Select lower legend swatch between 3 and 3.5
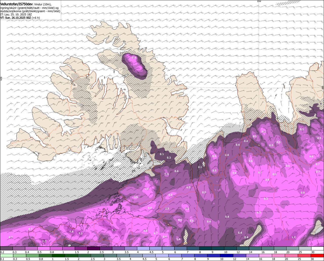 pos(110,256)
